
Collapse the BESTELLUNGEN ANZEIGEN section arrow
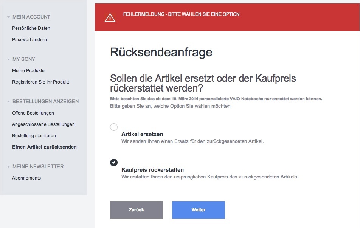pos(8,102)
